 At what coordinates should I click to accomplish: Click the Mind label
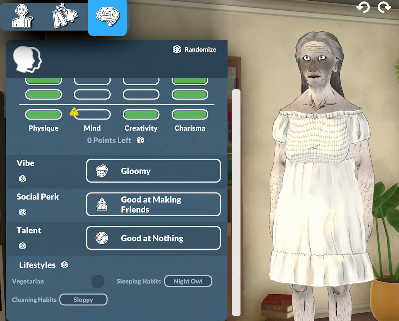[92, 128]
